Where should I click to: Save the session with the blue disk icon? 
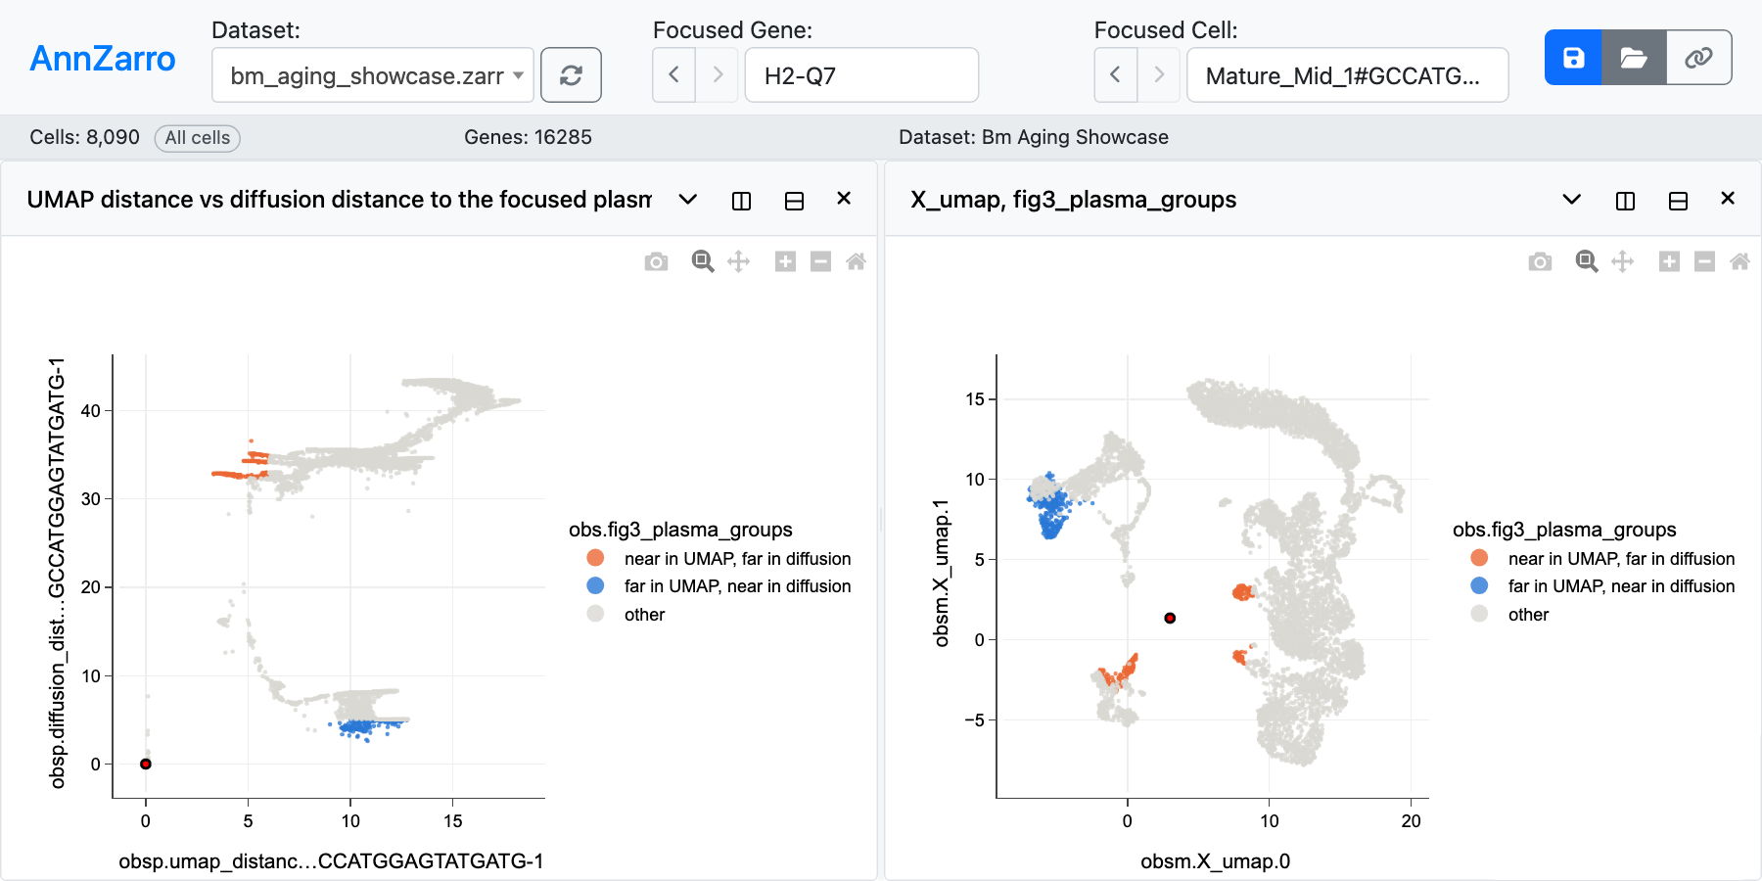[1573, 58]
